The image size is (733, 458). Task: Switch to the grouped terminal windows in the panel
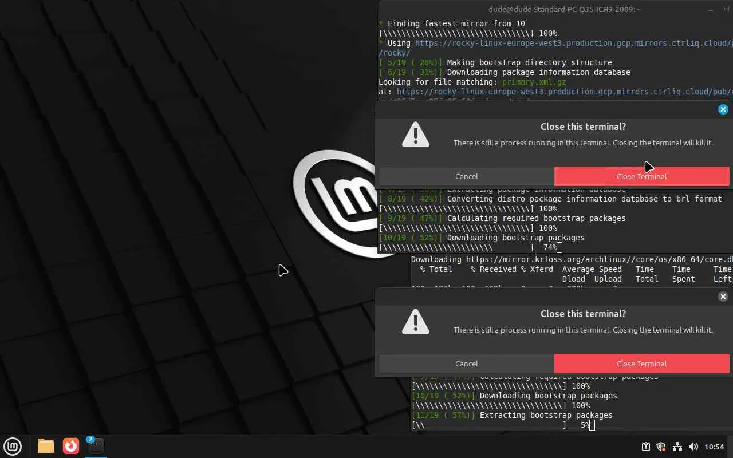(96, 446)
